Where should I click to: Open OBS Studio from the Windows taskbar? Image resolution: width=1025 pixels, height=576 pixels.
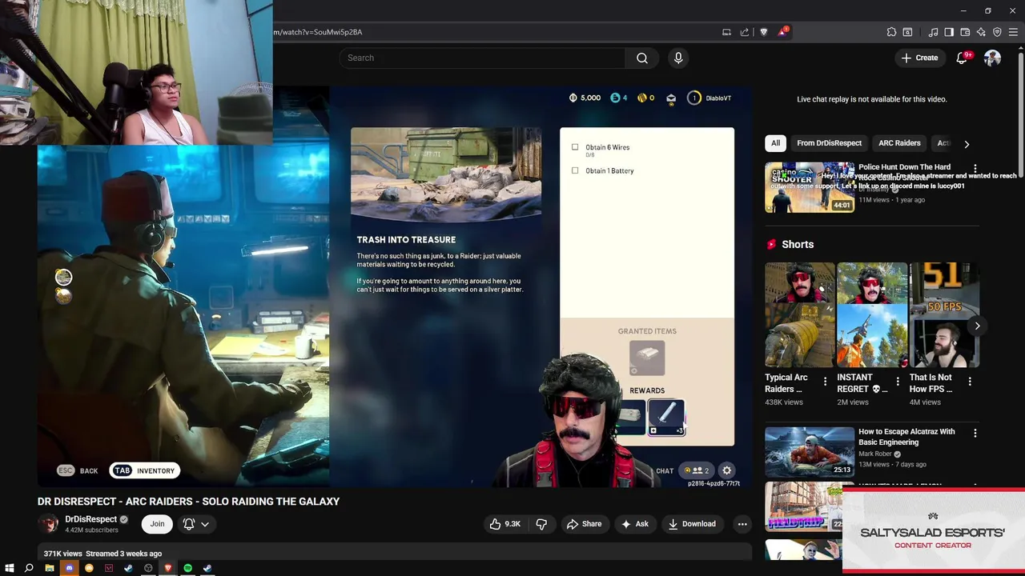click(x=148, y=568)
